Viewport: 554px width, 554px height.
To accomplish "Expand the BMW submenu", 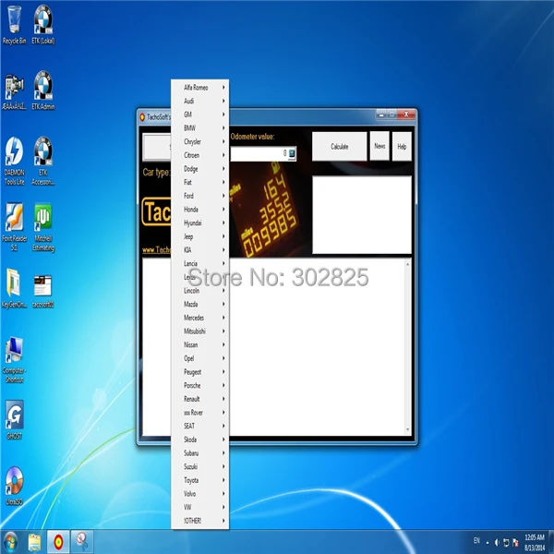I will pyautogui.click(x=200, y=128).
